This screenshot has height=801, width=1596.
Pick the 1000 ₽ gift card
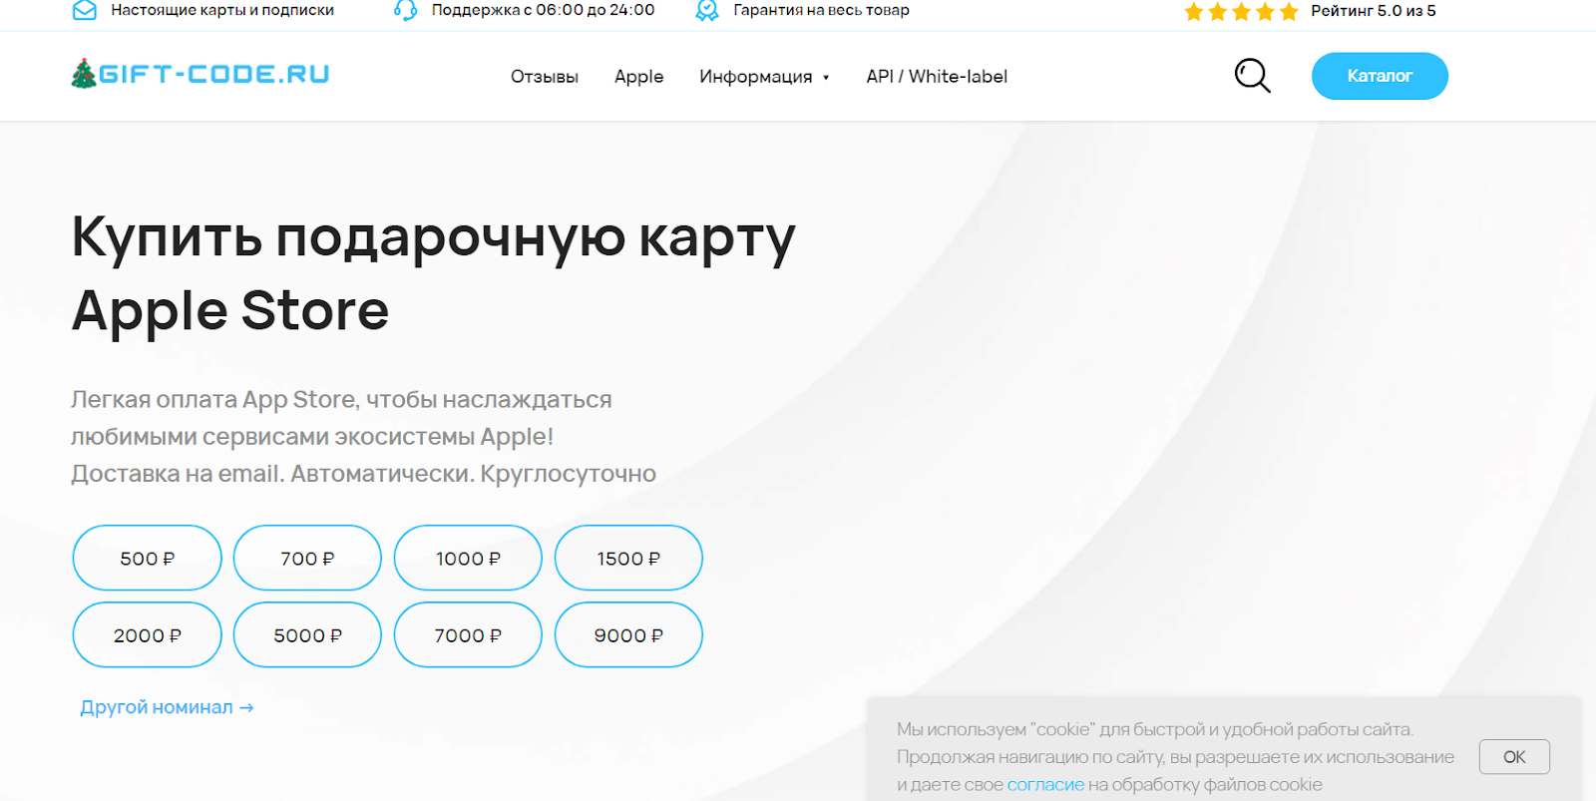468,559
